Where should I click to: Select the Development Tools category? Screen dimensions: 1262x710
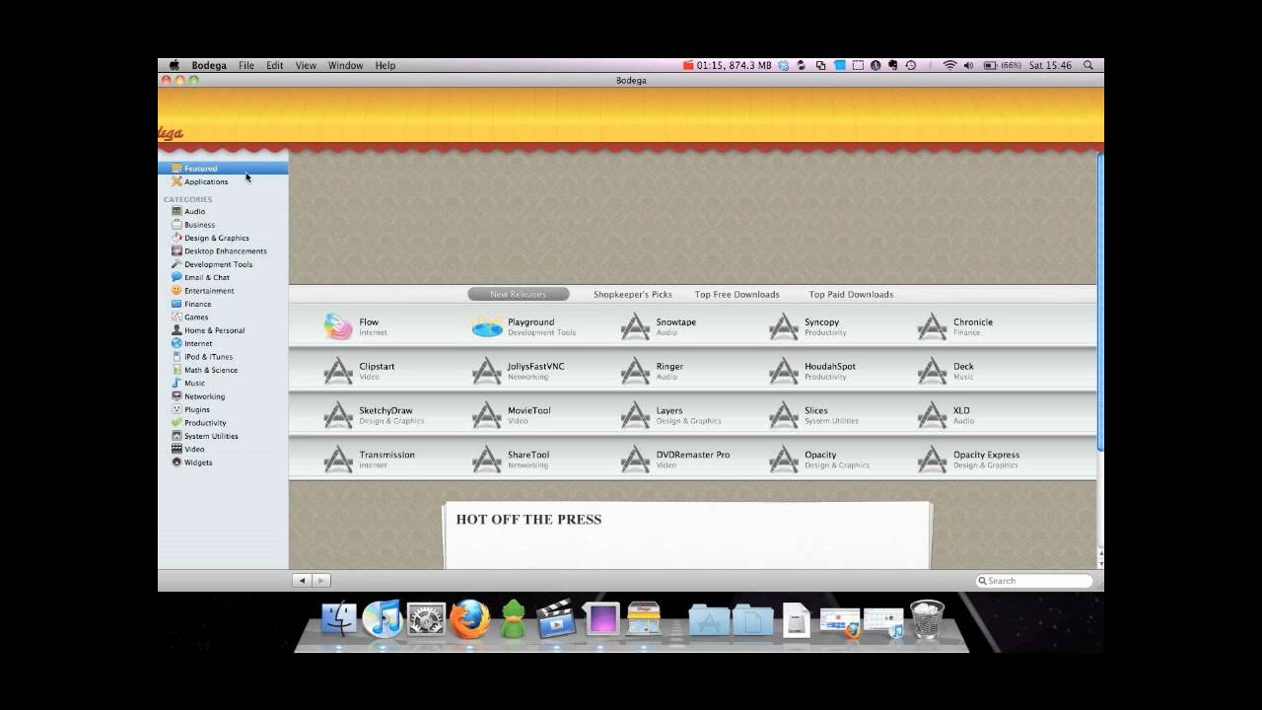218,264
